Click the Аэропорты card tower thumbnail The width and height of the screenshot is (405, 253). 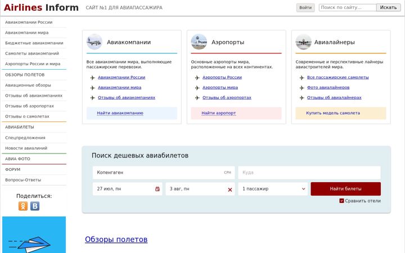tap(199, 42)
